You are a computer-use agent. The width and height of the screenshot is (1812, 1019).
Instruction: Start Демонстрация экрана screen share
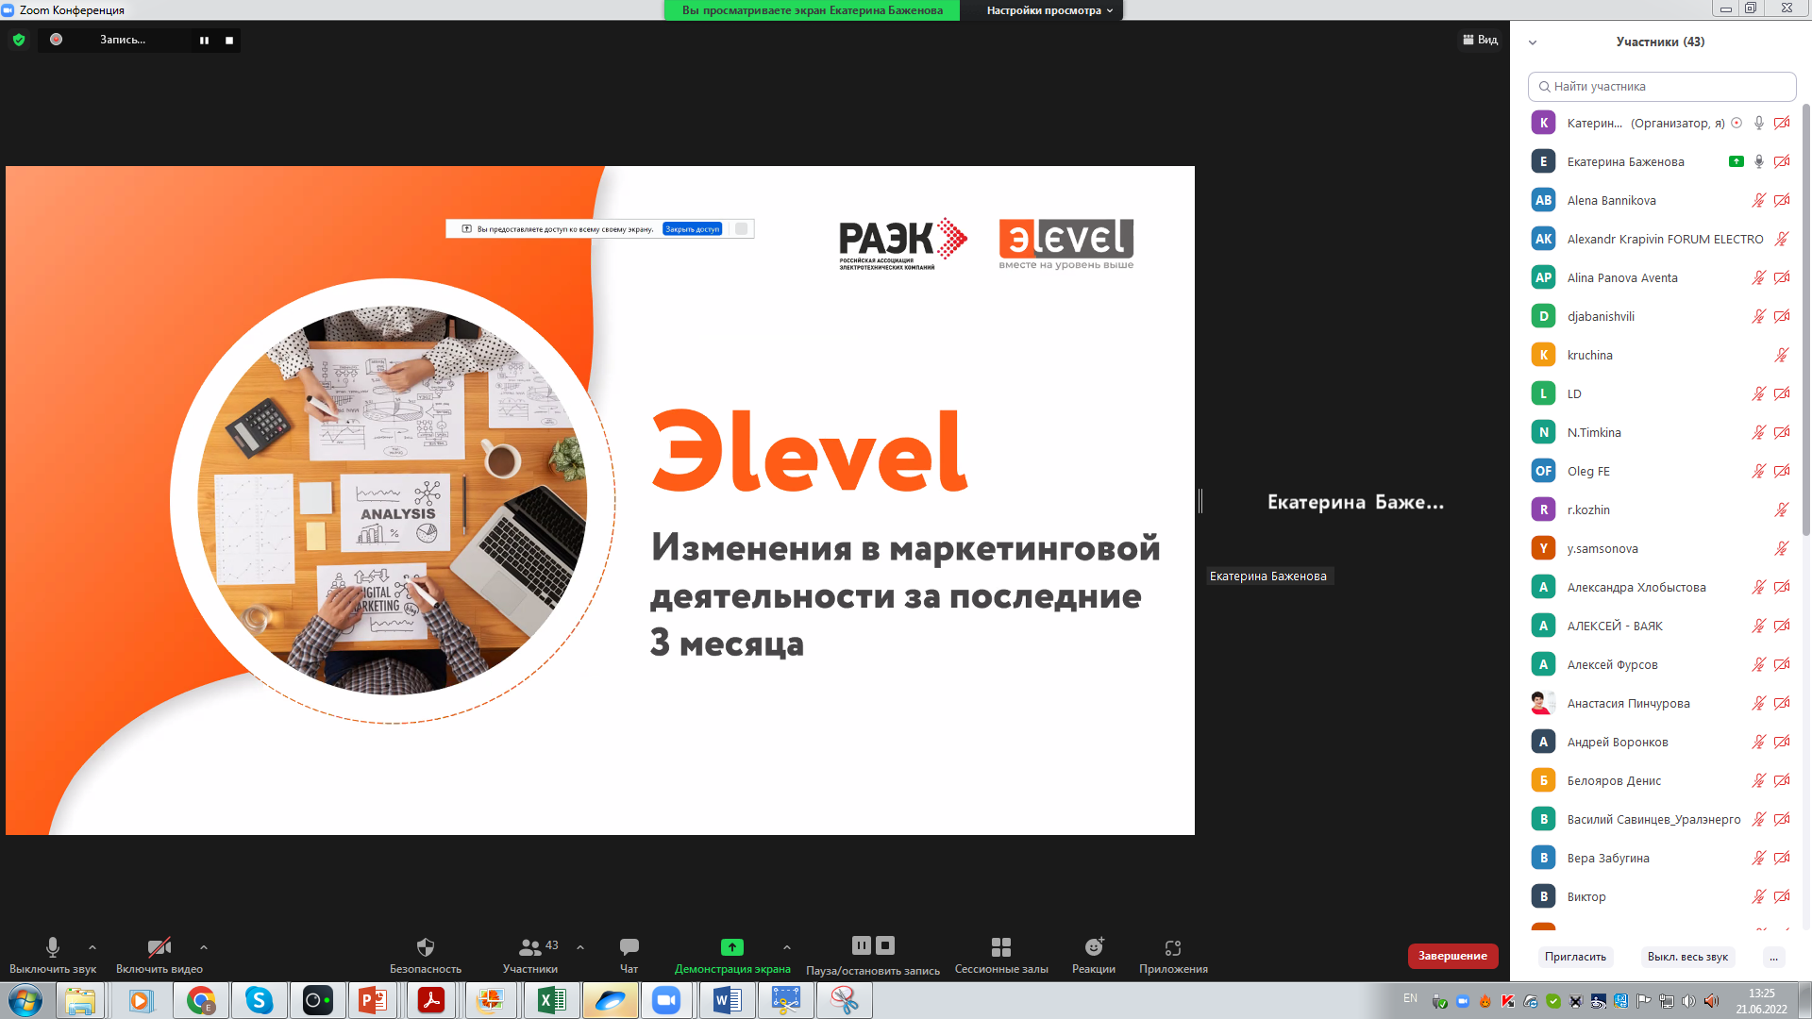732,955
